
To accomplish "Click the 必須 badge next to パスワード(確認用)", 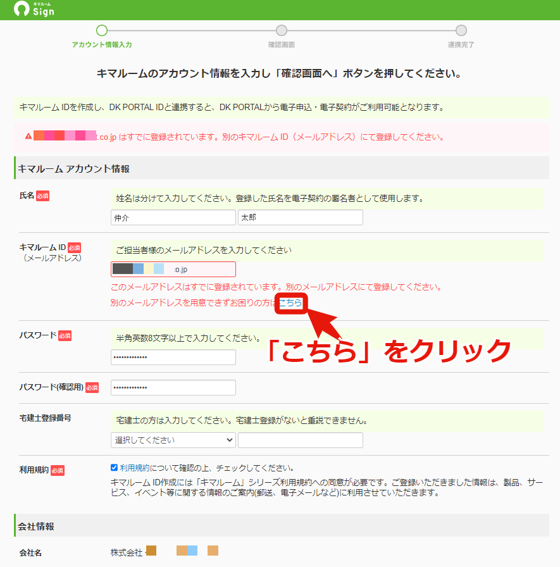I will click(x=92, y=388).
